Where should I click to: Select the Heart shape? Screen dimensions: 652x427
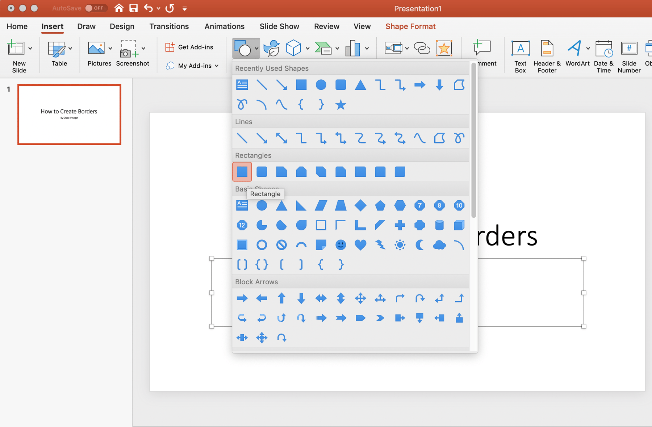360,245
